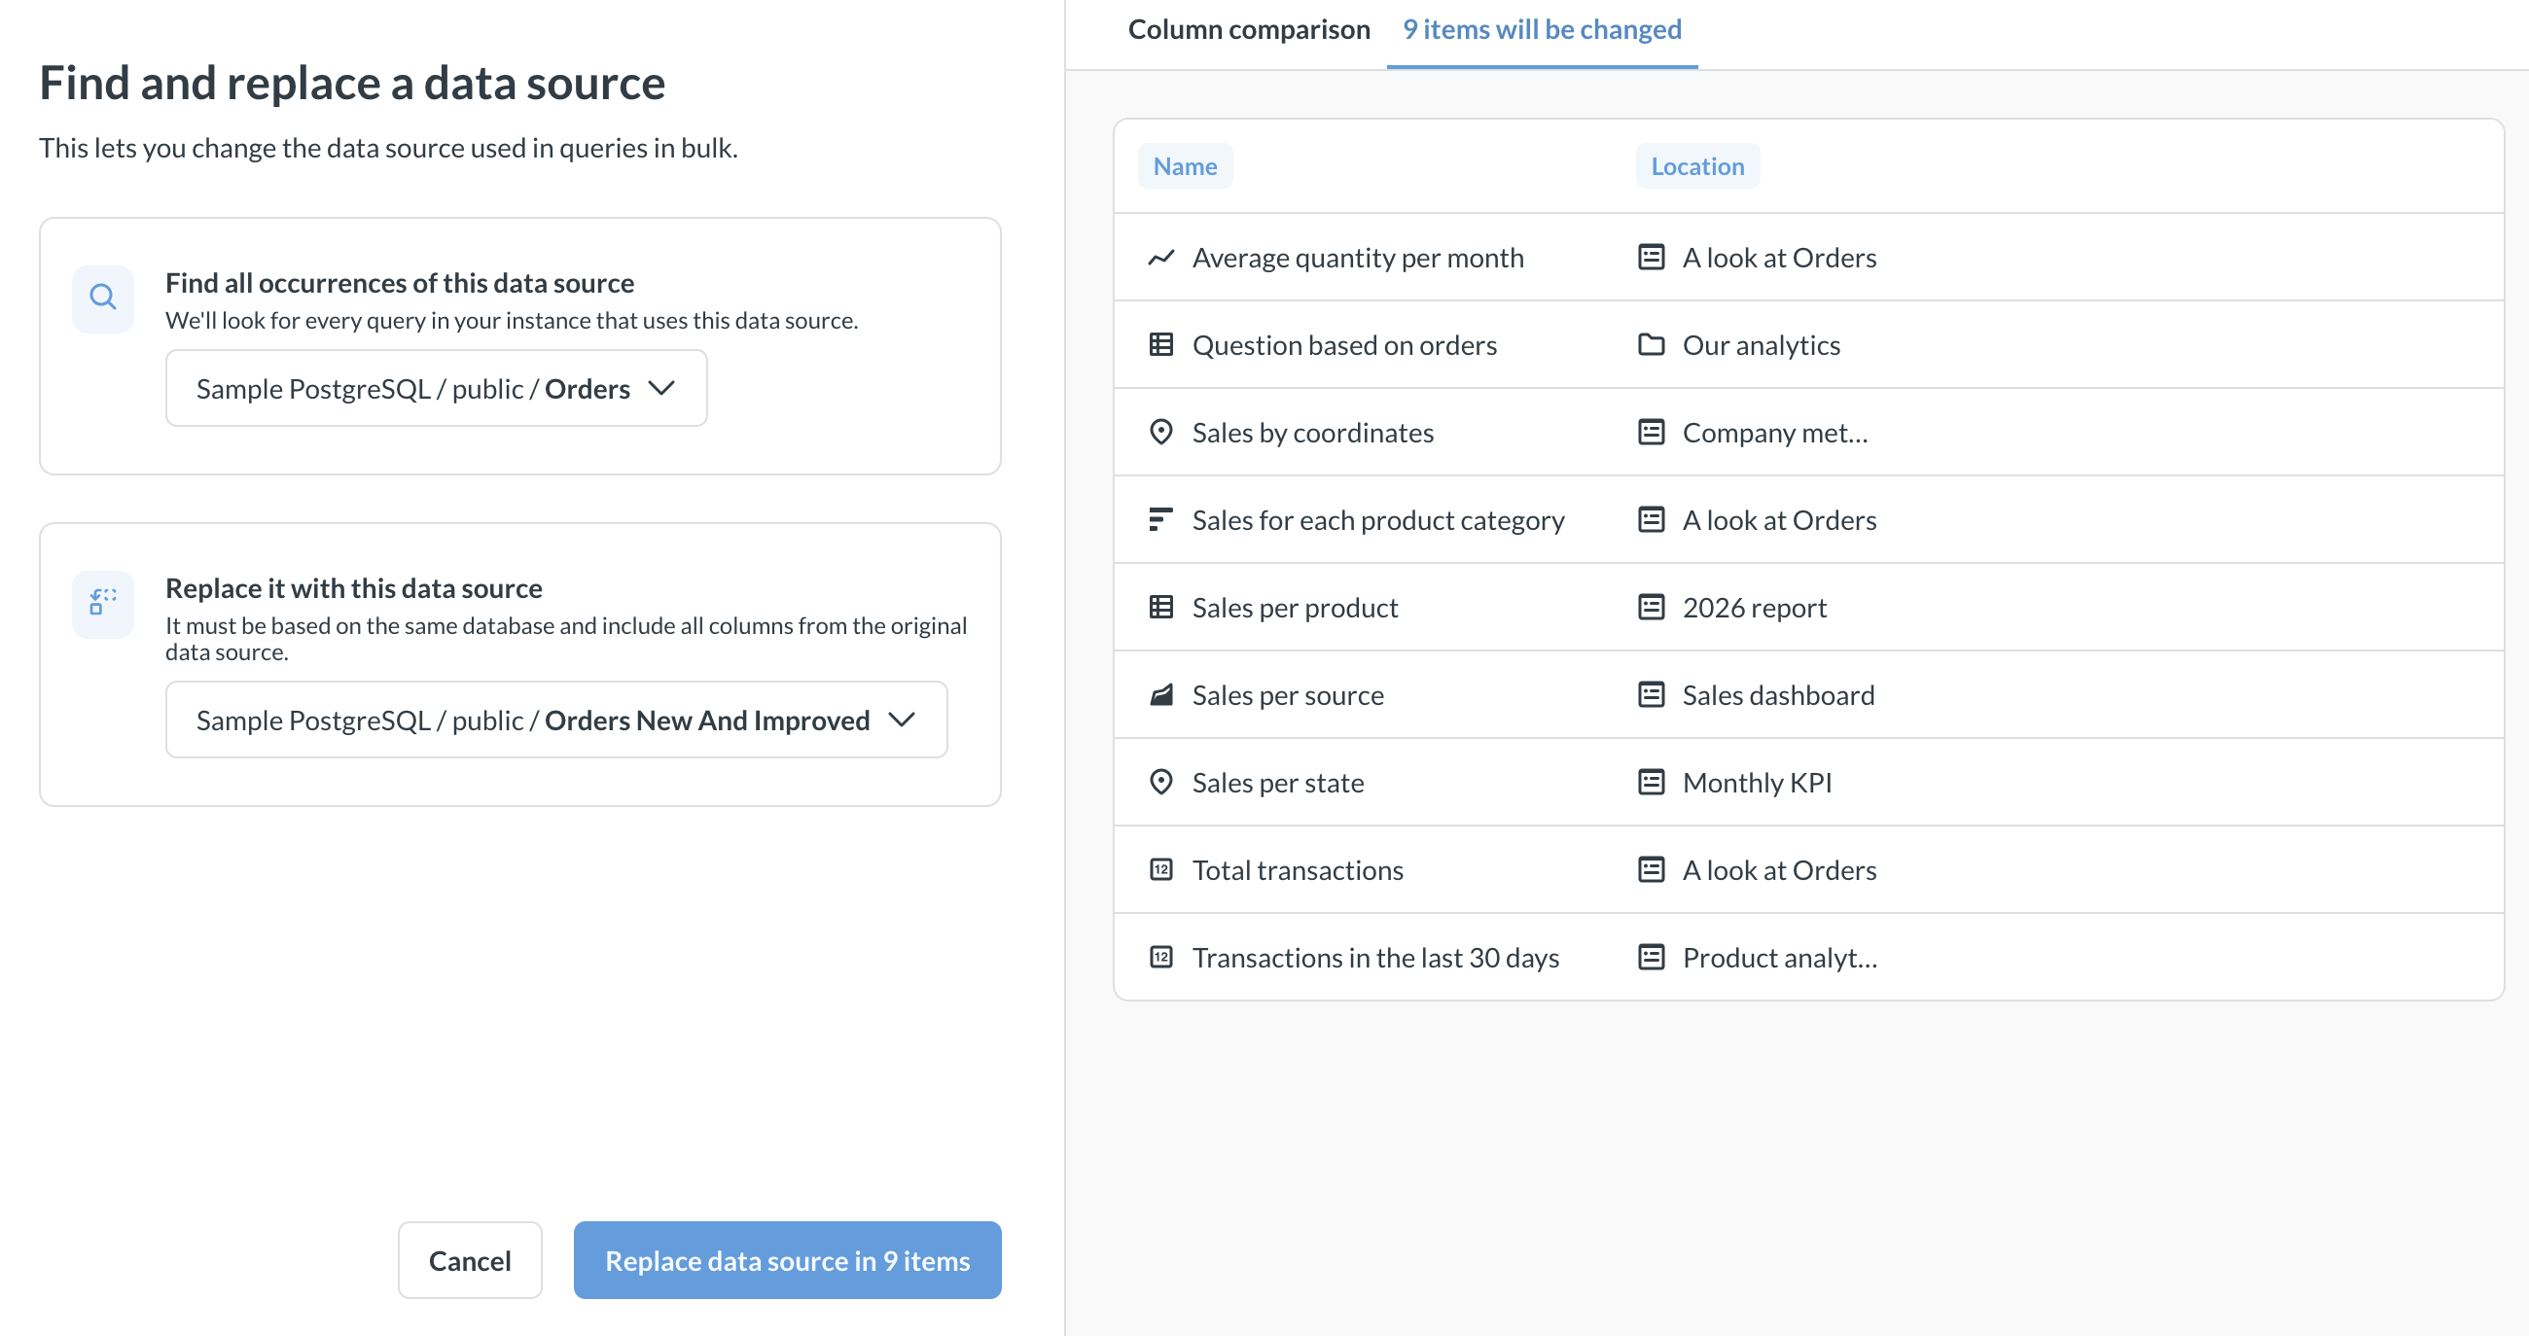
Task: Open the Orders New And Improved target dropdown
Action: coord(555,721)
